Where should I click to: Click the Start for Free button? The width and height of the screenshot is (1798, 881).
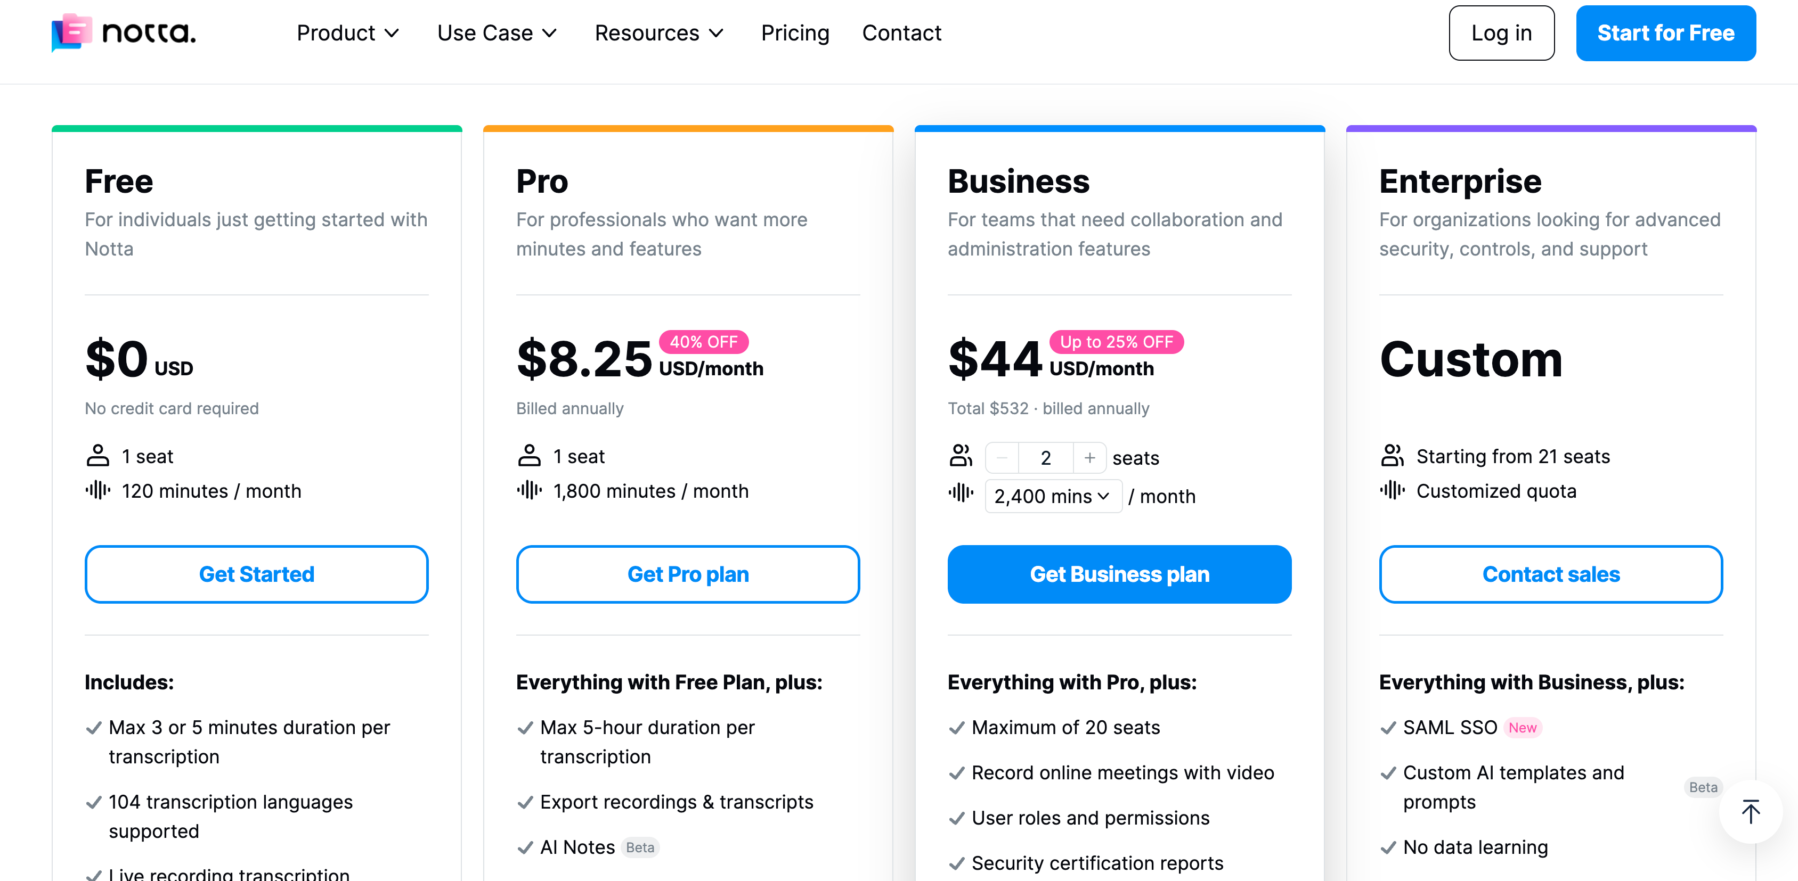pyautogui.click(x=1666, y=32)
